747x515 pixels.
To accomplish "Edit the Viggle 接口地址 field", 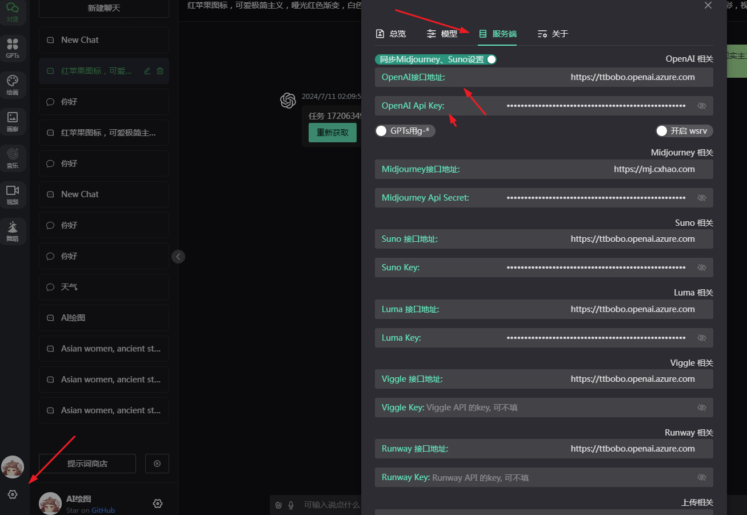I will coord(544,379).
